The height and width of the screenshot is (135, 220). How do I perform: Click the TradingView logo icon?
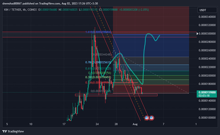pos(4,131)
